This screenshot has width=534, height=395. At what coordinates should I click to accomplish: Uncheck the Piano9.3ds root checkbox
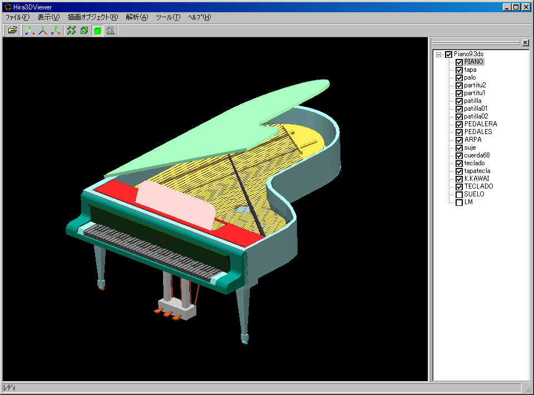coord(448,55)
